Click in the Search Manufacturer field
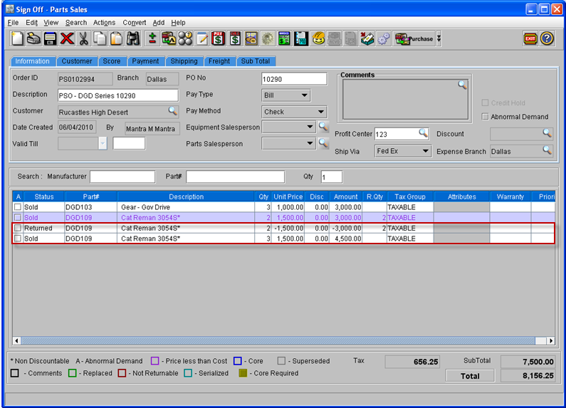 (x=122, y=177)
